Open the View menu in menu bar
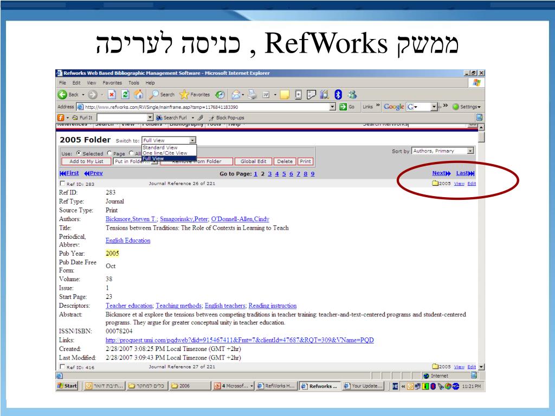 click(92, 83)
